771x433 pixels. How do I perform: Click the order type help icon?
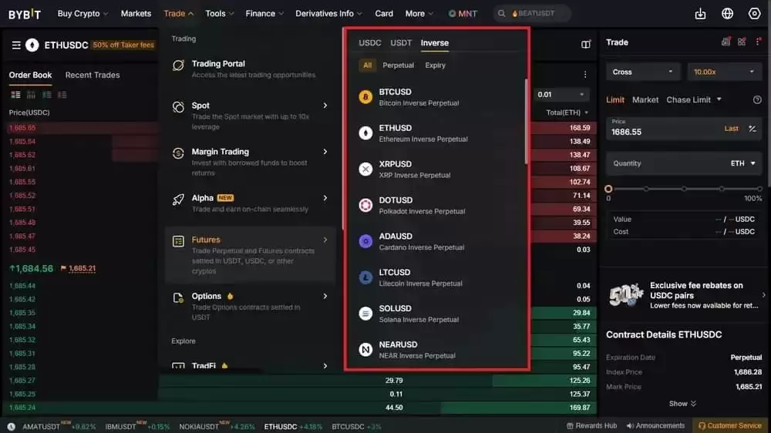pos(757,99)
